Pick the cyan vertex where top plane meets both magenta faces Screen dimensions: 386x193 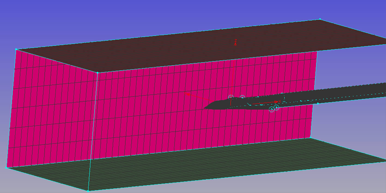pos(97,73)
